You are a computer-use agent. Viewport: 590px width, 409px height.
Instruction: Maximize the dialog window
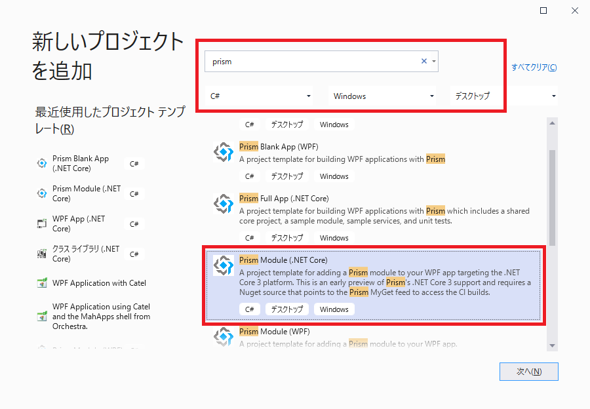(543, 10)
